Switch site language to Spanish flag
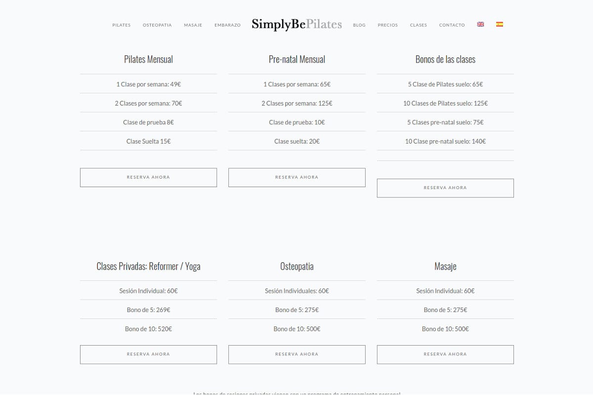The image size is (593, 395). (x=500, y=24)
